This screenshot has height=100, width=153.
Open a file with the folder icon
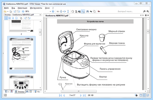[x=5, y=12]
